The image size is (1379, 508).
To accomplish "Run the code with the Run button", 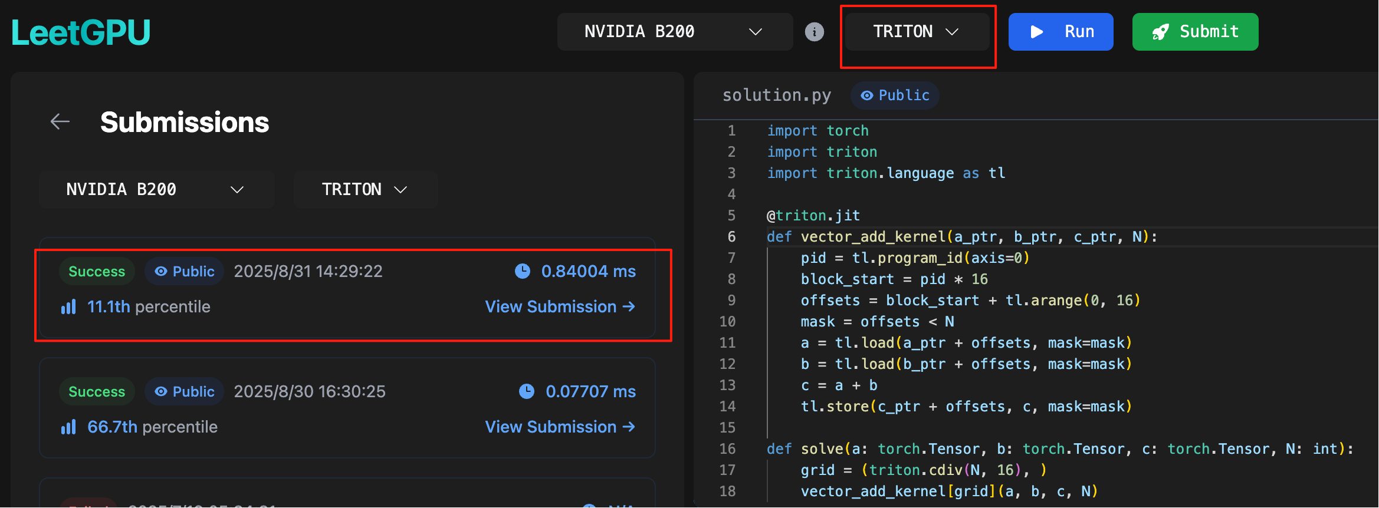I will [1060, 32].
